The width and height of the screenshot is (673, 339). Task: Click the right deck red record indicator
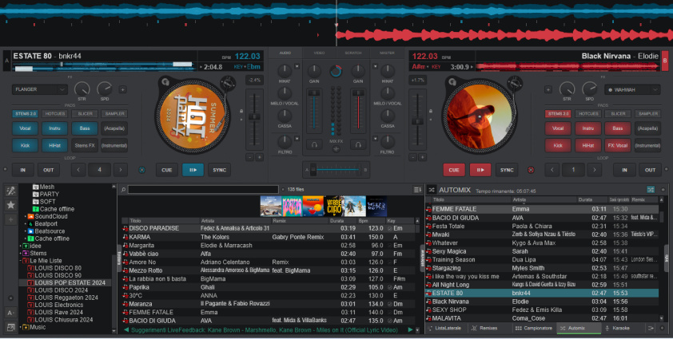click(531, 170)
